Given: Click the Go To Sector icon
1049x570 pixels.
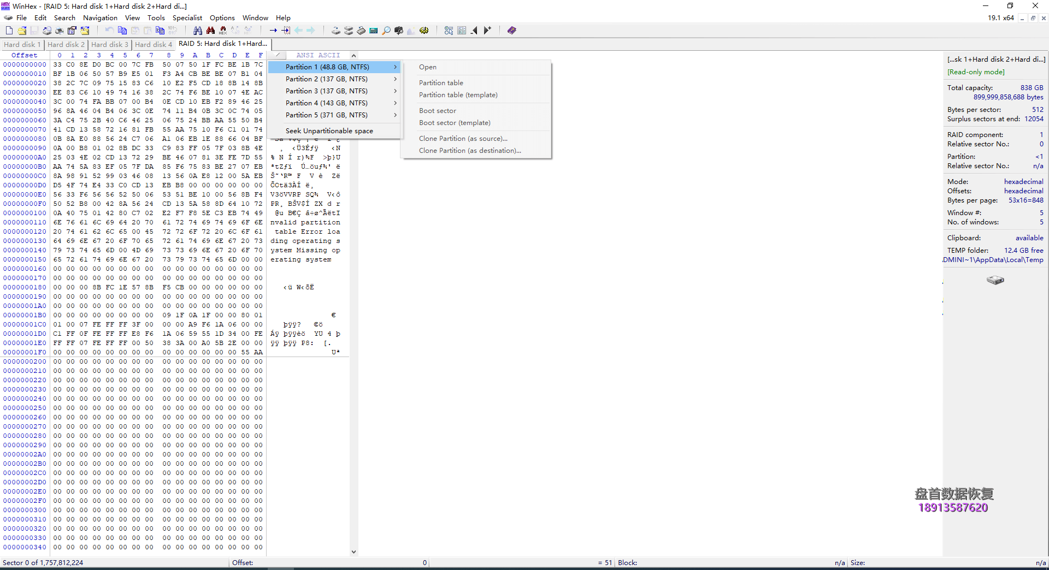Looking at the screenshot, I should pyautogui.click(x=286, y=31).
